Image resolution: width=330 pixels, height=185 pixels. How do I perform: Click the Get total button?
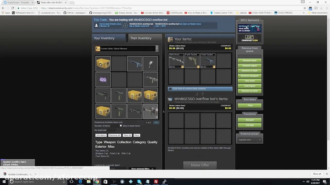pyautogui.click(x=250, y=125)
